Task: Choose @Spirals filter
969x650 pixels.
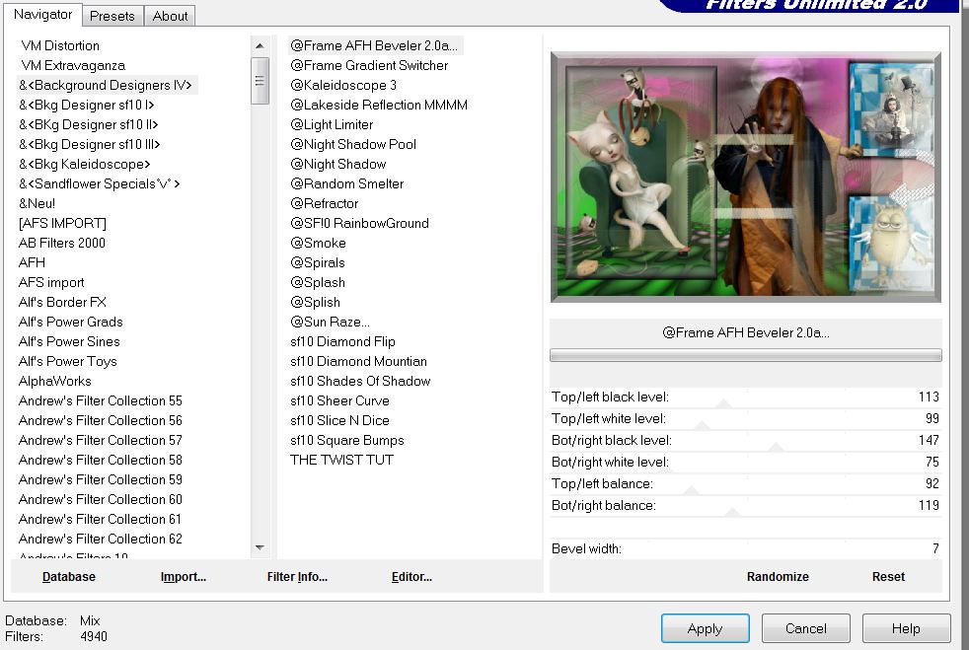Action: point(318,262)
